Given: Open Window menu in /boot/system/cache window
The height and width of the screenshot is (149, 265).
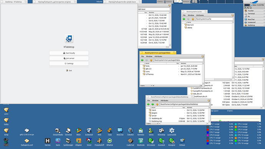Looking at the screenshot, I should point(191,15).
